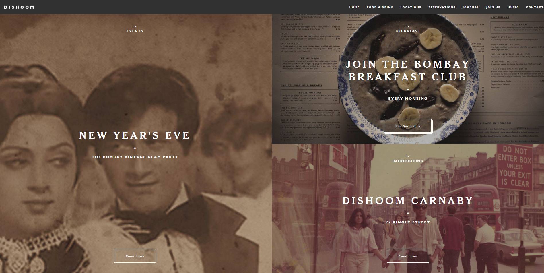Go to the Contact page
Image resolution: width=544 pixels, height=273 pixels.
(x=535, y=7)
